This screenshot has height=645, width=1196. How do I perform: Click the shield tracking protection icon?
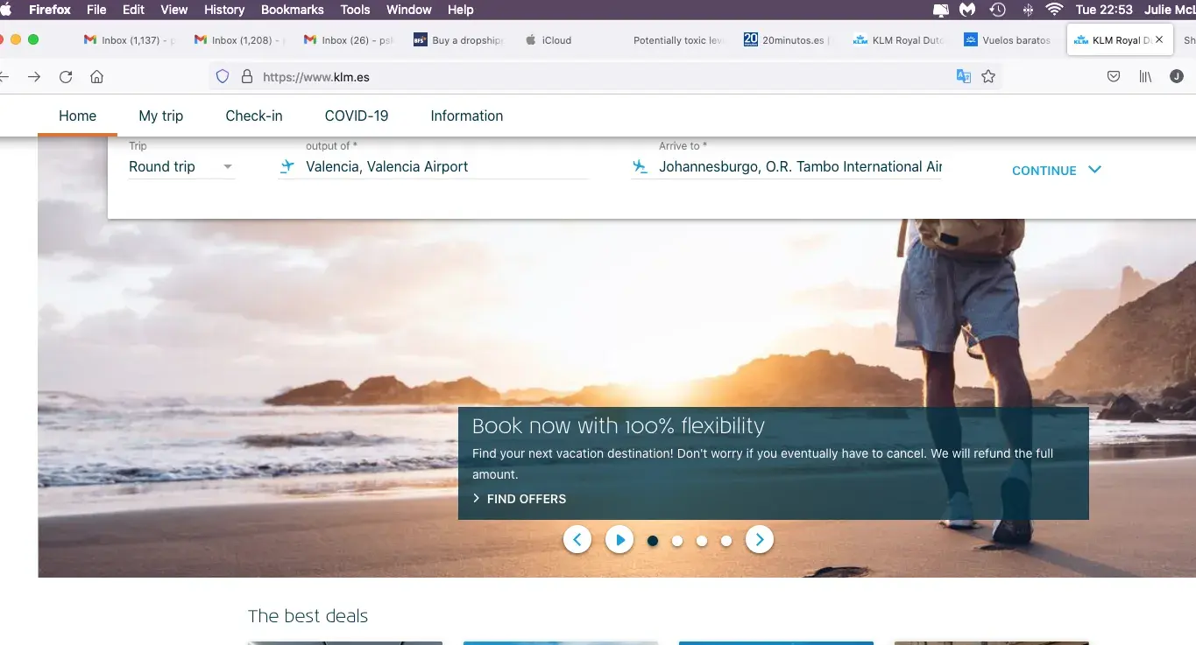pyautogui.click(x=223, y=77)
